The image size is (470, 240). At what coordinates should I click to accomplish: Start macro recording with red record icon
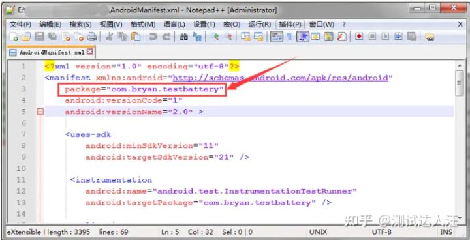click(x=359, y=37)
